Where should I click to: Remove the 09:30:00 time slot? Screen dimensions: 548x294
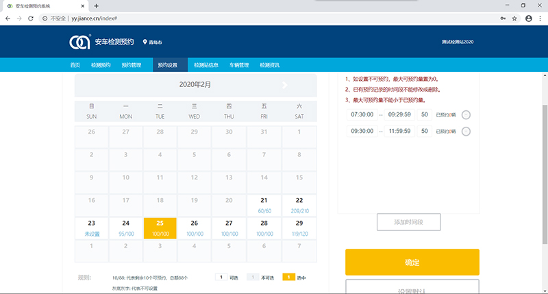click(466, 132)
